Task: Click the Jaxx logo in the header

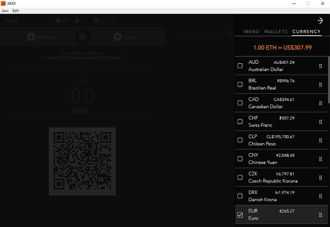Action: [11, 20]
